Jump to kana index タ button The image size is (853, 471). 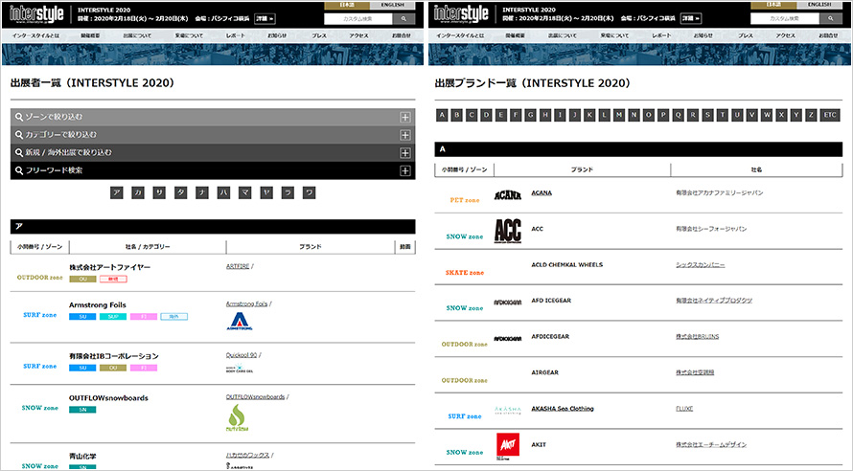tap(181, 192)
